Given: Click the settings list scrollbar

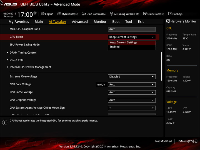Looking at the screenshot, I should pyautogui.click(x=162, y=66).
